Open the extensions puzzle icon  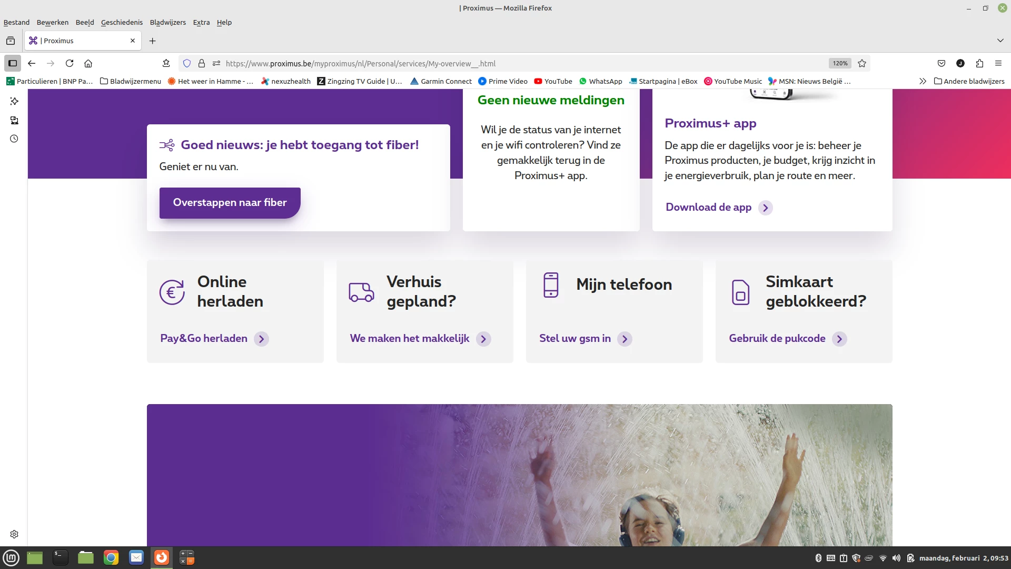tap(979, 63)
